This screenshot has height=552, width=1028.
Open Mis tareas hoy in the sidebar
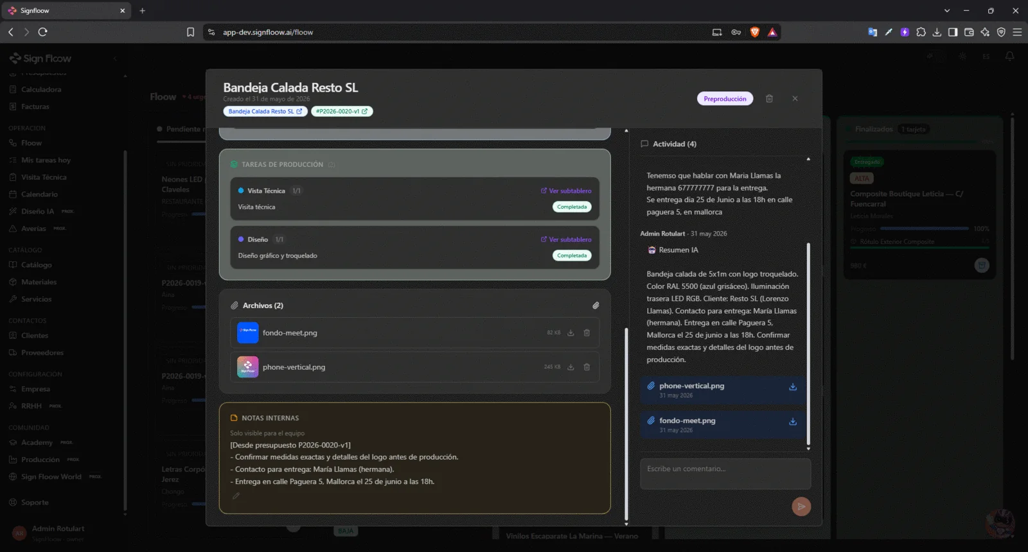(x=46, y=160)
